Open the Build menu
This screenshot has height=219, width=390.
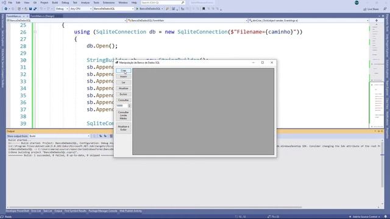(55, 2)
